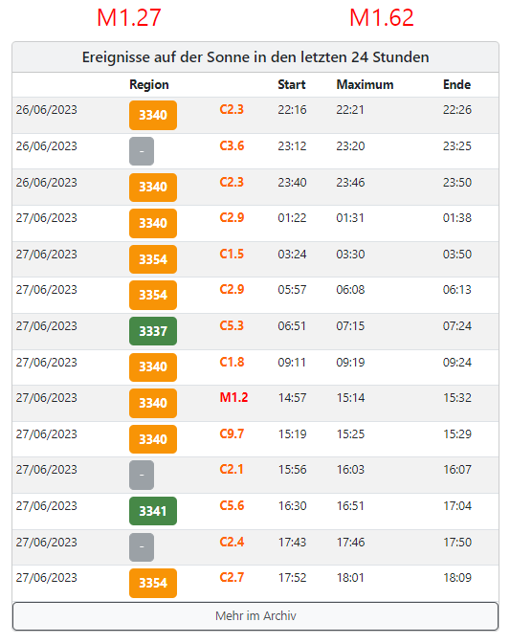Screen dimensions: 510x644
Task: Click the C9.7 flare class label
Action: coord(232,433)
